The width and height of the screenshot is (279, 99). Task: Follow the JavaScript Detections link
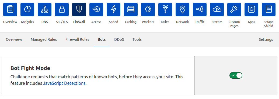(x=64, y=83)
